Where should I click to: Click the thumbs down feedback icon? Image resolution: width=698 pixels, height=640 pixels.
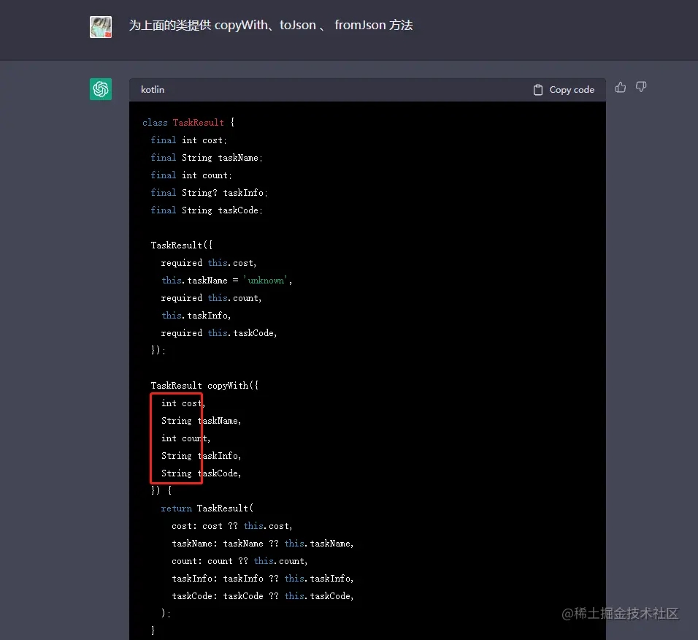click(x=641, y=87)
